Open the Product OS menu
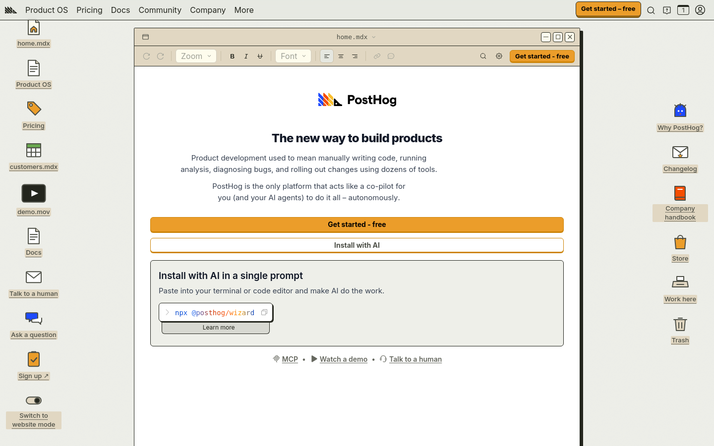 tap(47, 10)
